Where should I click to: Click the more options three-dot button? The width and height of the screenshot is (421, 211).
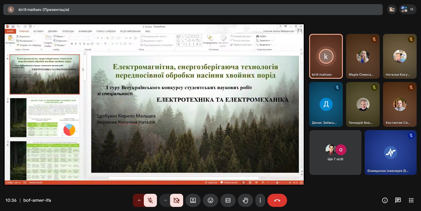click(x=260, y=200)
